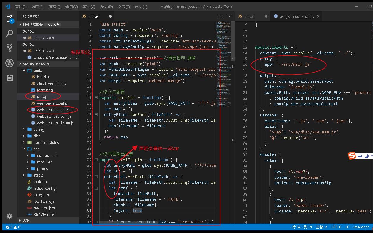
Task: Switch to webpack.base.conf.js tab
Action: coord(297,16)
